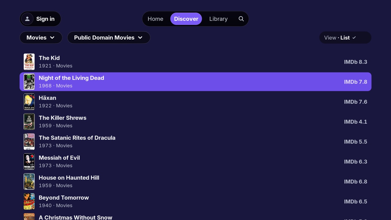391x220 pixels.
Task: Select The Killer Shrews title text
Action: (63, 118)
